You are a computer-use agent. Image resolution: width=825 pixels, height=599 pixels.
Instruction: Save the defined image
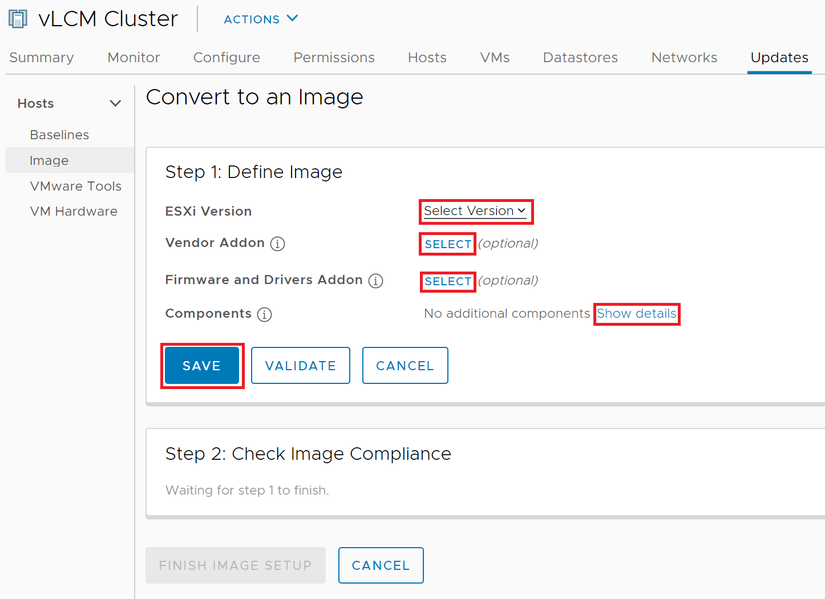202,366
